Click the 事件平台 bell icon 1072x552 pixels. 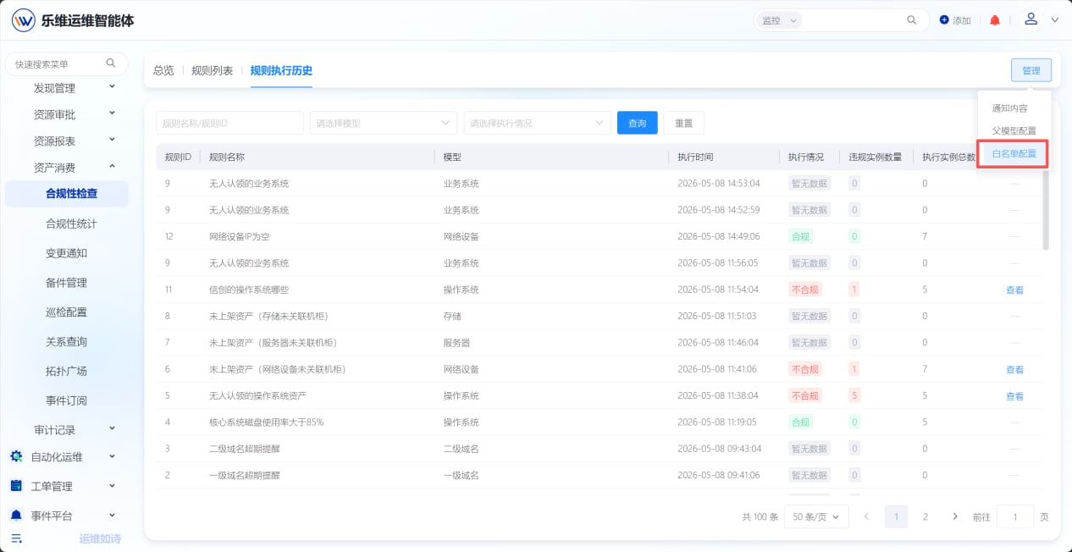point(16,516)
